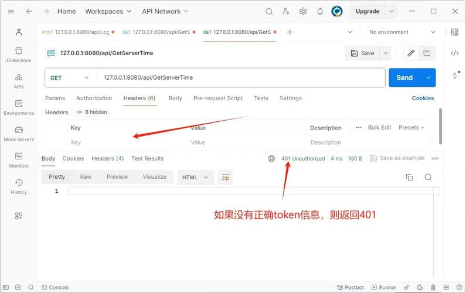The image size is (466, 293).
Task: Add a new request tab with plus
Action: (x=290, y=32)
